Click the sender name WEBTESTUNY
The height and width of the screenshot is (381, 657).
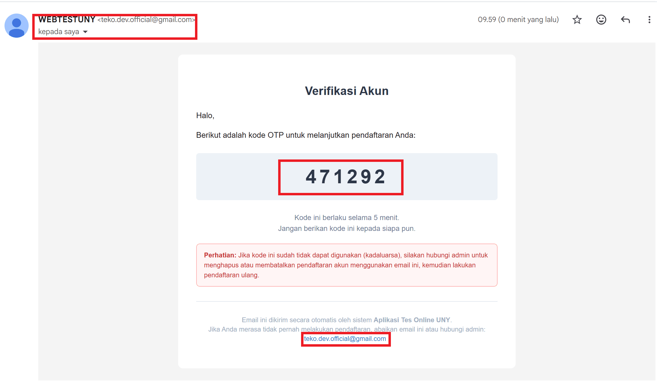67,20
